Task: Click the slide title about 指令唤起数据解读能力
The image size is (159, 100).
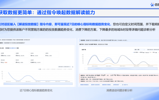Action: tap(47, 12)
